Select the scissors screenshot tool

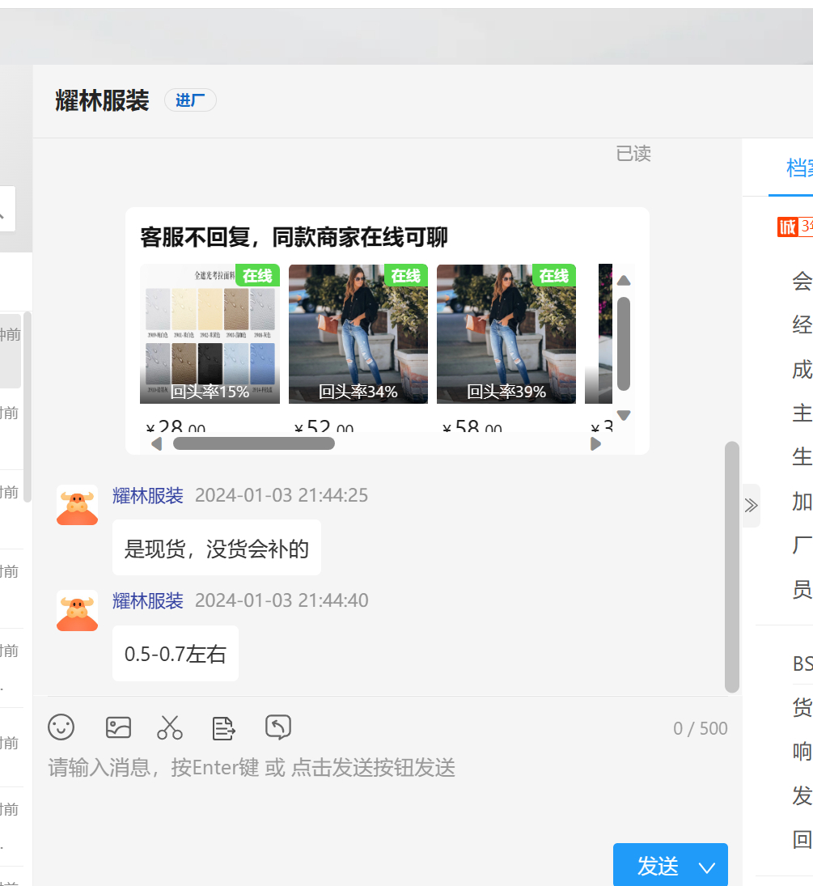coord(170,727)
